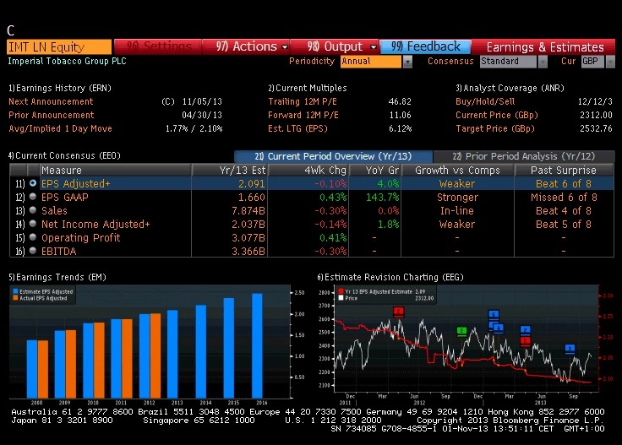This screenshot has width=622, height=445.
Task: Click the Forward 12M P/E value 11.06
Action: [x=400, y=115]
